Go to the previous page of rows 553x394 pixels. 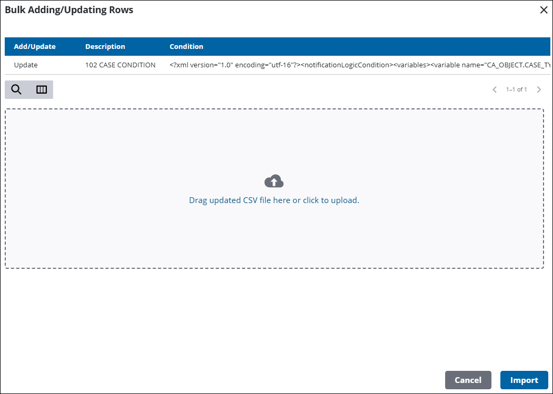(495, 89)
